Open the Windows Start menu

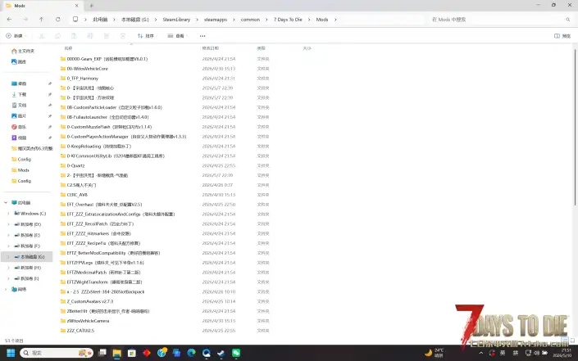click(x=11, y=353)
